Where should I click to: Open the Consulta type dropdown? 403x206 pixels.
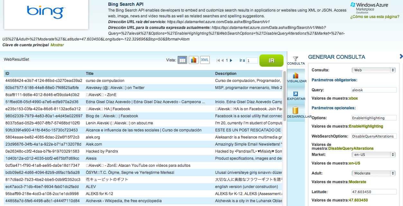(x=373, y=70)
